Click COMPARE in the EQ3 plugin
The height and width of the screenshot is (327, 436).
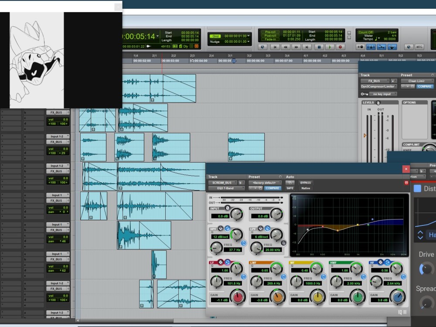[272, 188]
